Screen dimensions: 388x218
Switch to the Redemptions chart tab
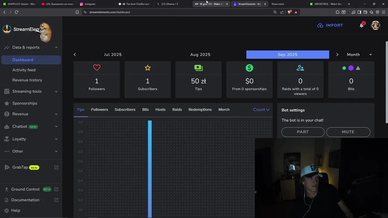(200, 110)
